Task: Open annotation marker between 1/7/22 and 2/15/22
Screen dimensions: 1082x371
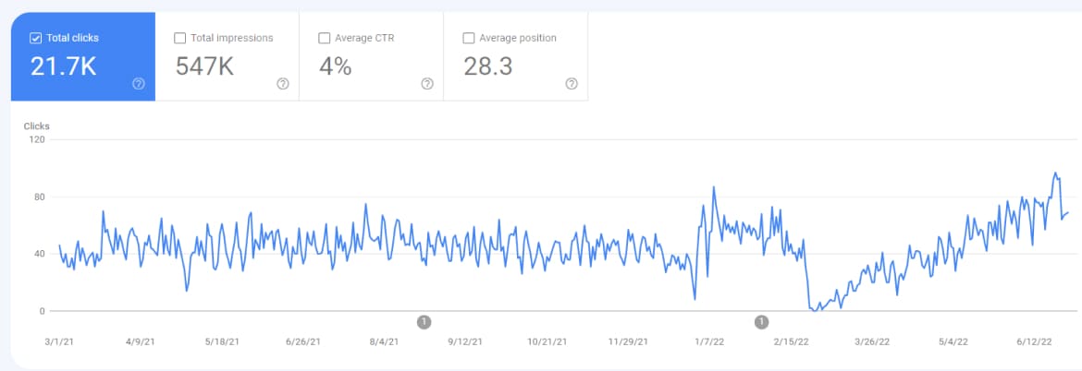Action: (x=761, y=322)
